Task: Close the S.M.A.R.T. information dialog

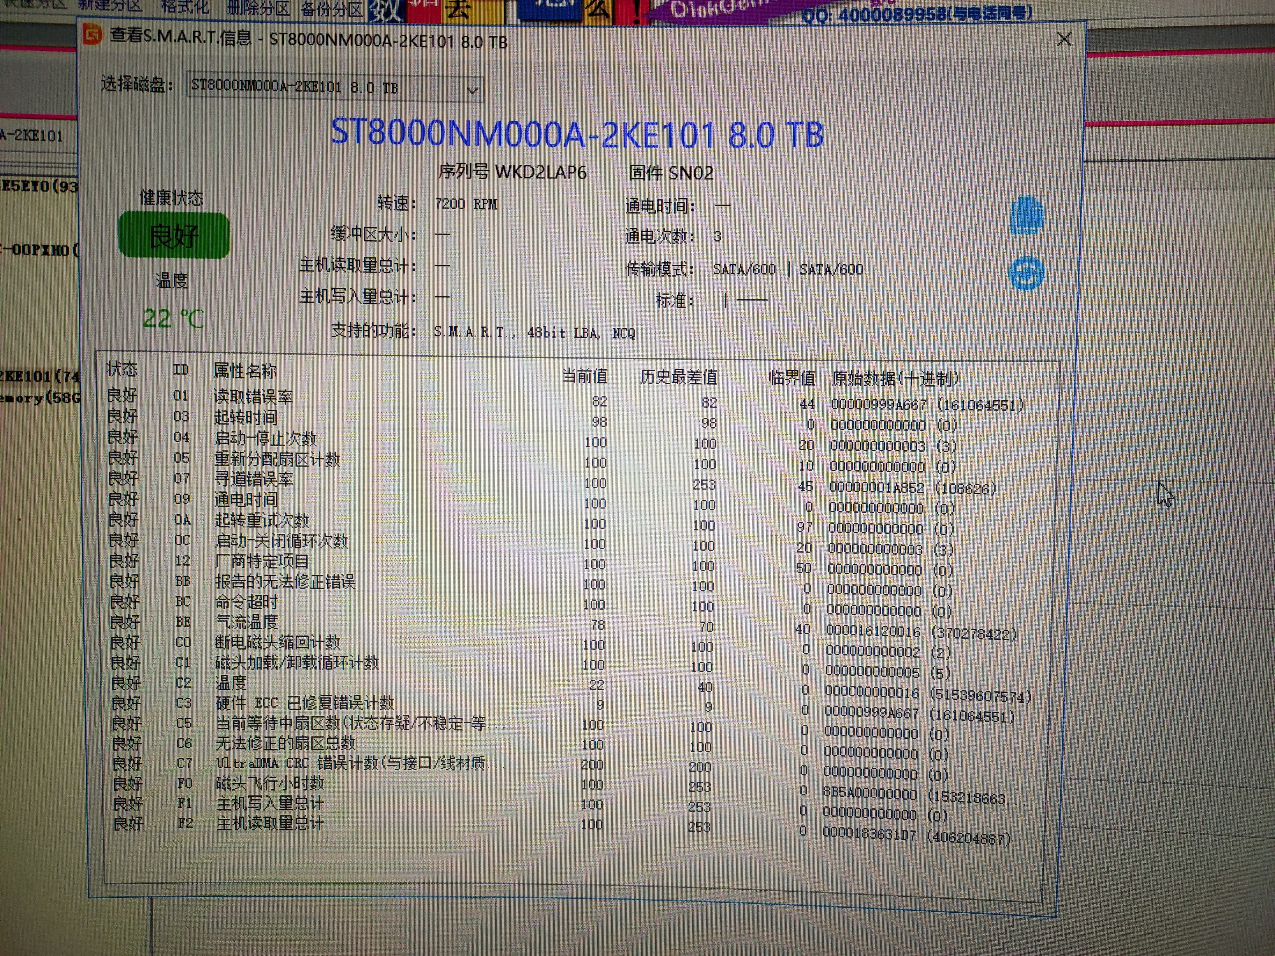Action: coord(1064,40)
